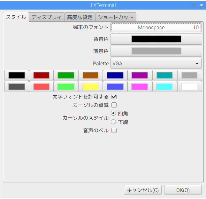206x199 pixels.
Task: Switch to the ディスプレイ tab
Action: [x=47, y=17]
